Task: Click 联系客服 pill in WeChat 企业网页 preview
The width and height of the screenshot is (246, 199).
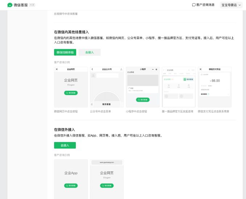Action: click(x=71, y=93)
